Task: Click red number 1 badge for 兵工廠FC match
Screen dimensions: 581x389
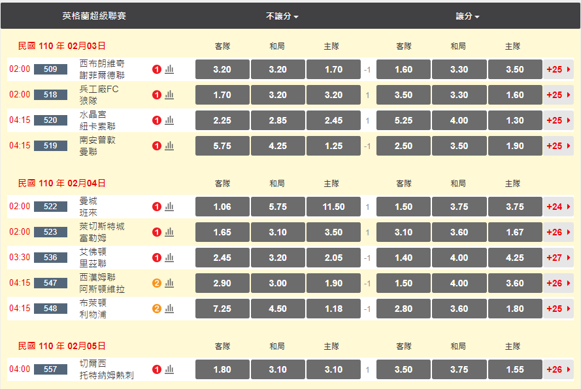Action: [157, 95]
